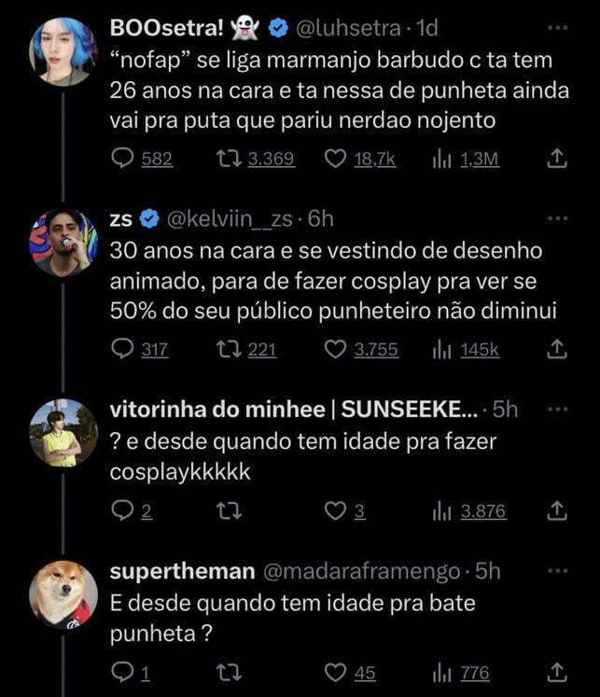Open more options on the zs tweet
The height and width of the screenshot is (697, 600).
pyautogui.click(x=556, y=219)
